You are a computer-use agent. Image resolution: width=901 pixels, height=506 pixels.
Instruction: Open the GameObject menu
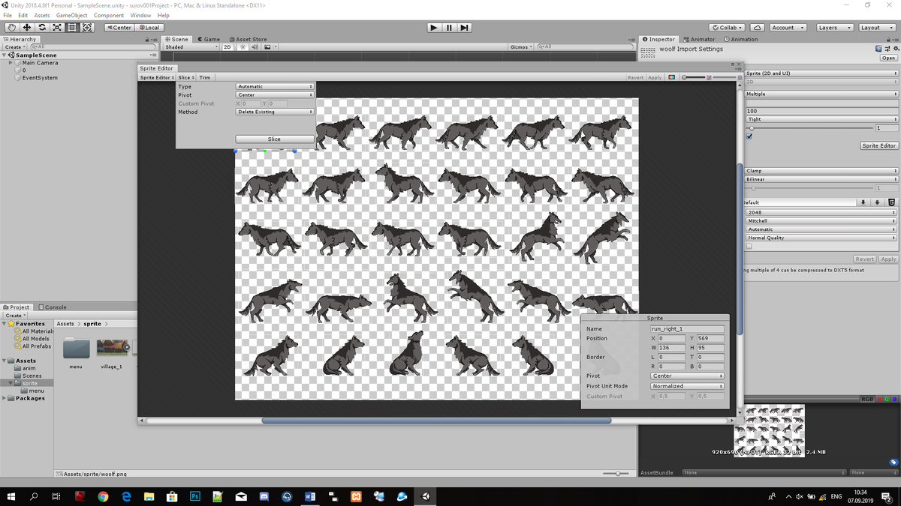point(71,15)
